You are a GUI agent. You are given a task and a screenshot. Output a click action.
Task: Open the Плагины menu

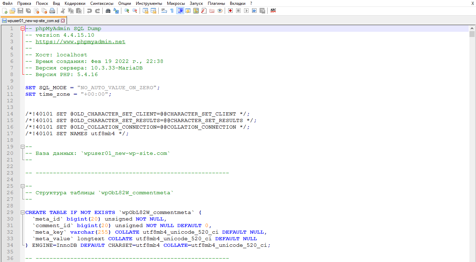click(x=216, y=3)
